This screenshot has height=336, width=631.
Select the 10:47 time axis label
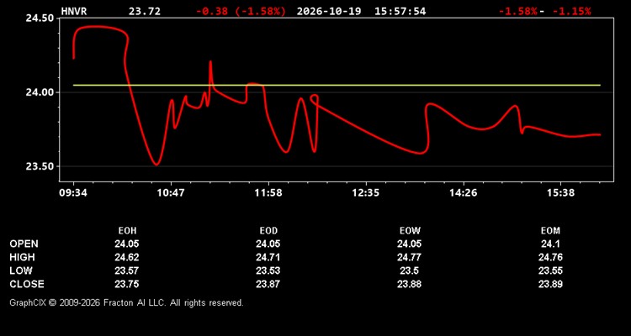coord(171,193)
